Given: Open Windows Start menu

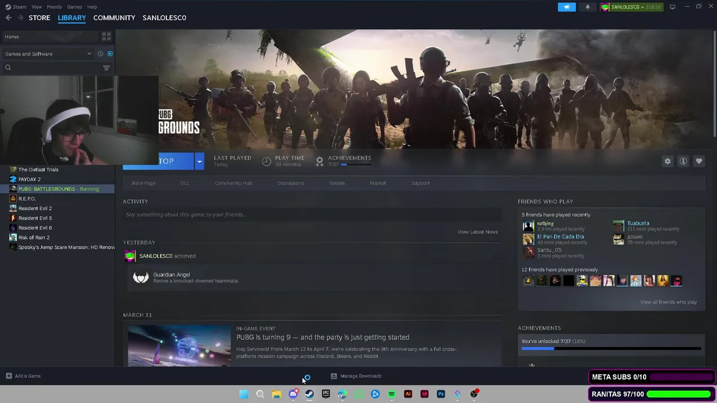Looking at the screenshot, I should pos(244,394).
